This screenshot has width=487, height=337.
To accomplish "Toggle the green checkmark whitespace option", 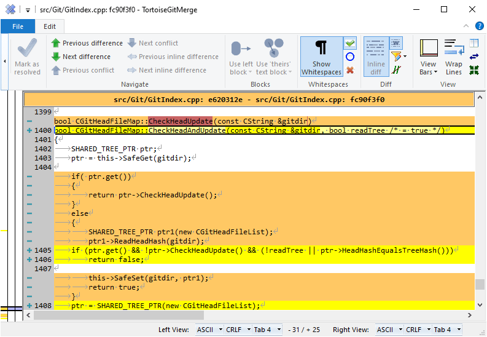I will point(350,43).
